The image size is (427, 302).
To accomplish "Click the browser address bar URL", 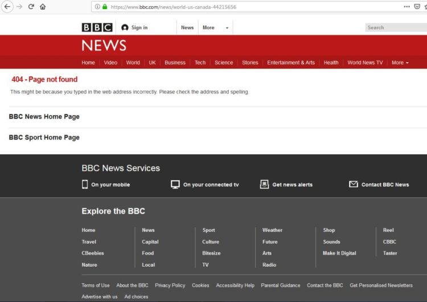I will (174, 7).
